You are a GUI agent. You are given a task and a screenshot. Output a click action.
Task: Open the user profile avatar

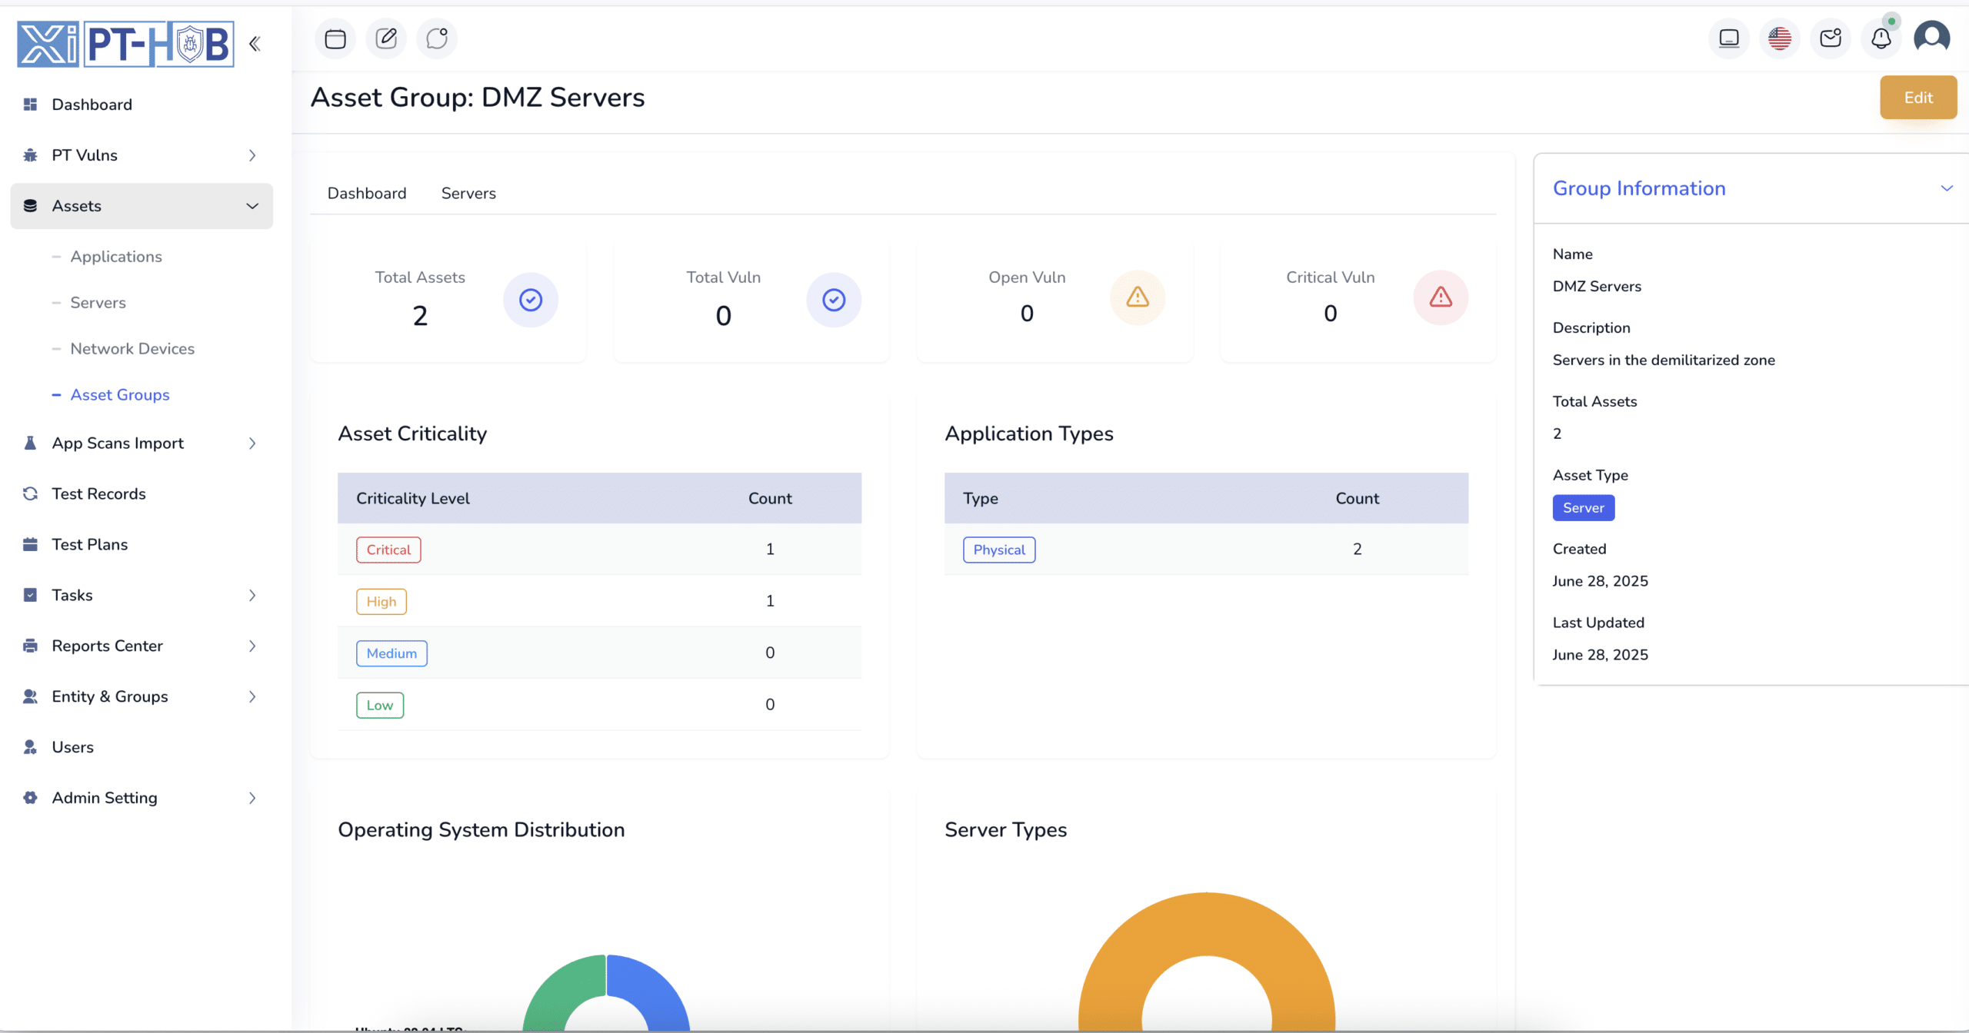click(1932, 37)
